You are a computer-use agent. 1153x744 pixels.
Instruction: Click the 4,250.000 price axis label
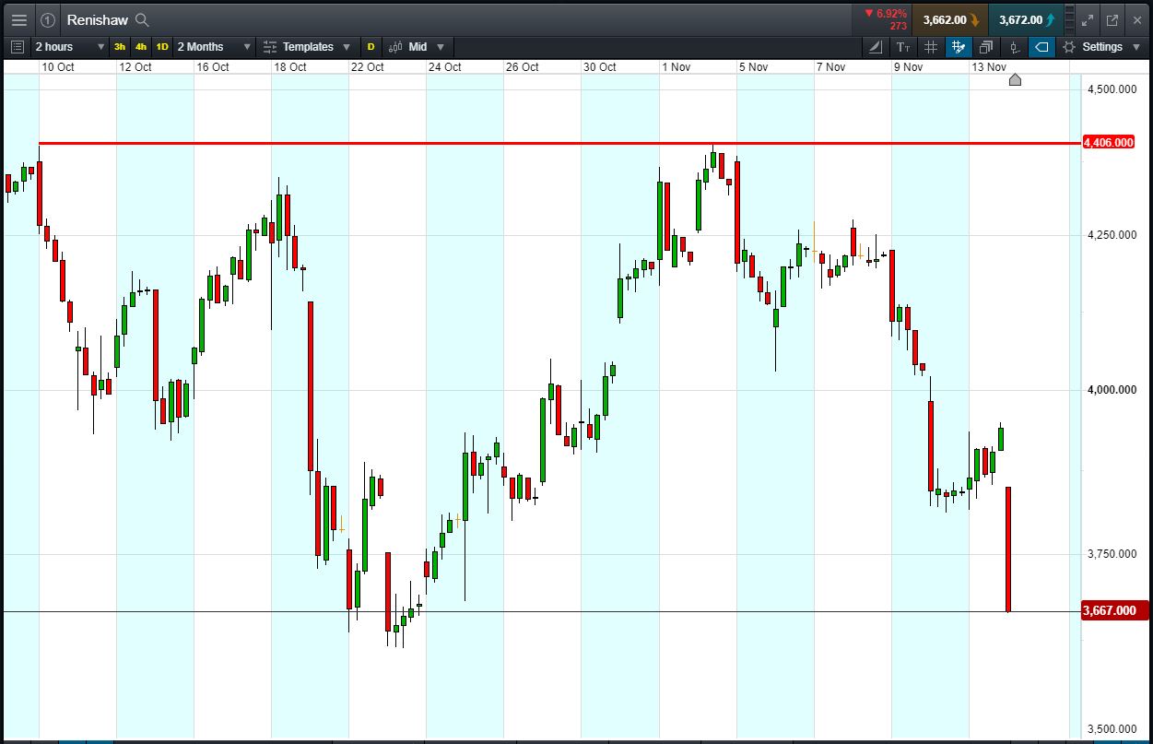coord(1112,235)
